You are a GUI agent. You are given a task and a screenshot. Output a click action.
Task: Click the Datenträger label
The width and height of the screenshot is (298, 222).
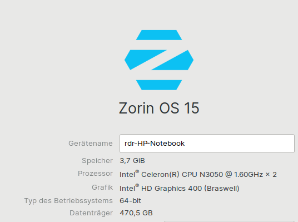(91, 213)
